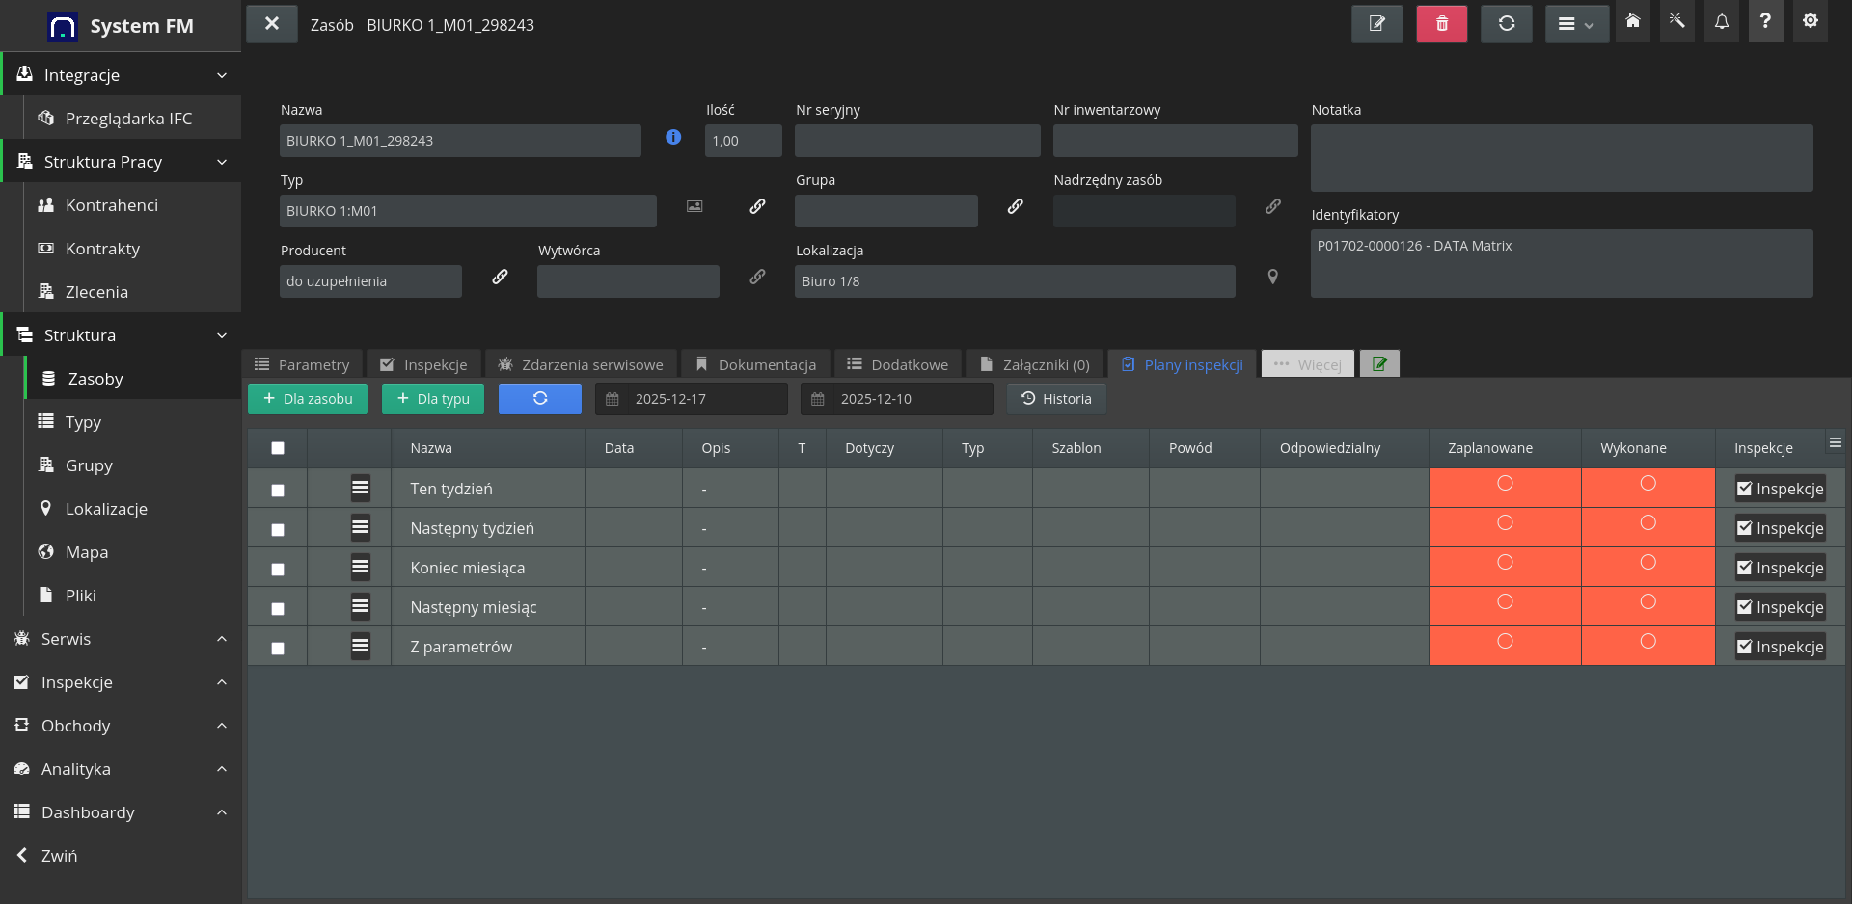This screenshot has height=904, width=1852.
Task: Expand the Serwis sidebar section
Action: [121, 639]
